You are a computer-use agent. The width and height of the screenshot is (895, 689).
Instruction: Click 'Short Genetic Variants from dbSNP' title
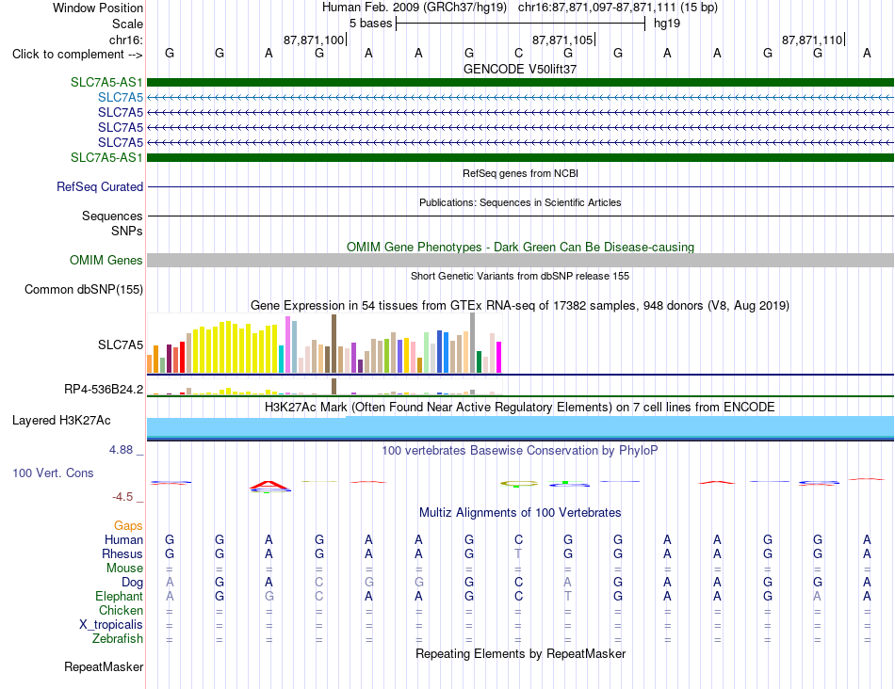point(520,276)
